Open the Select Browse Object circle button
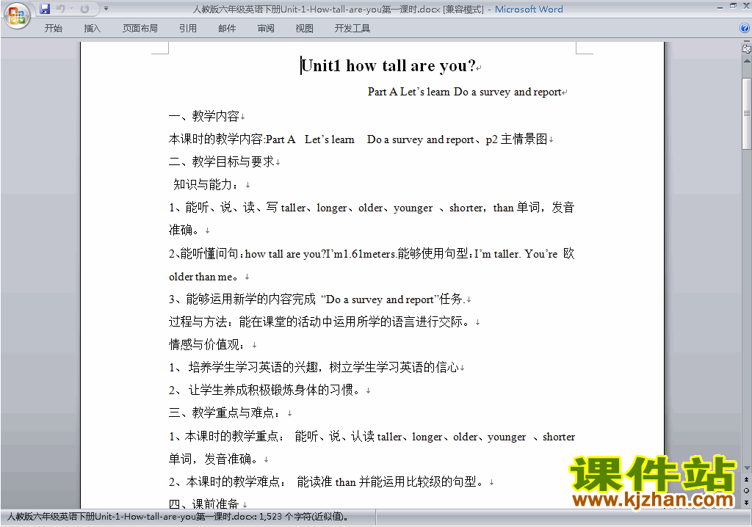This screenshot has height=527, width=752. tap(746, 490)
